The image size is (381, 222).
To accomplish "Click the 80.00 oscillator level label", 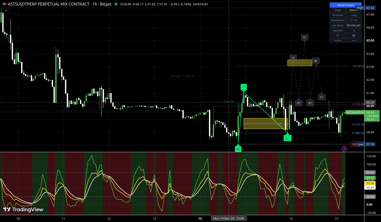I will tap(370, 173).
